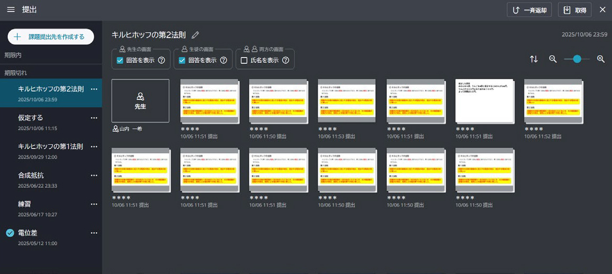
Task: Click the 一斉返却 button
Action: [529, 10]
